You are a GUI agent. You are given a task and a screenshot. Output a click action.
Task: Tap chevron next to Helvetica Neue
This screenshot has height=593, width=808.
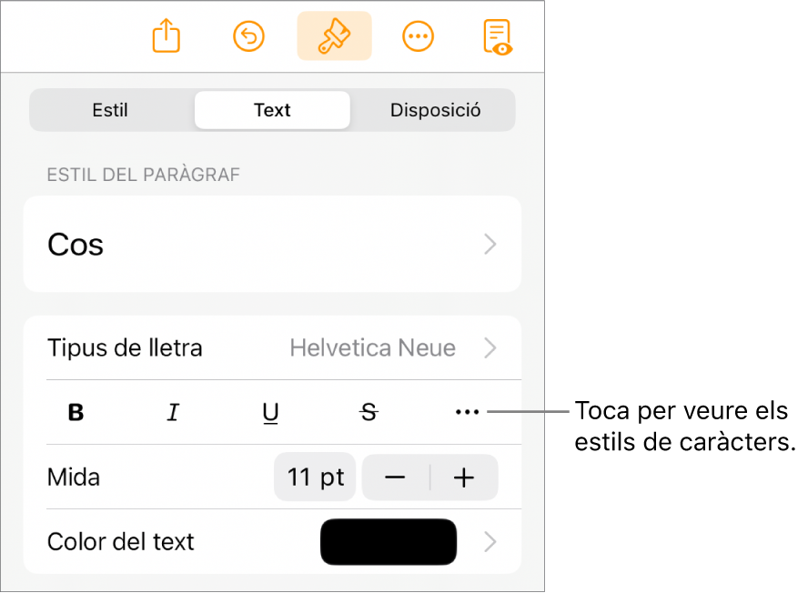pyautogui.click(x=490, y=347)
